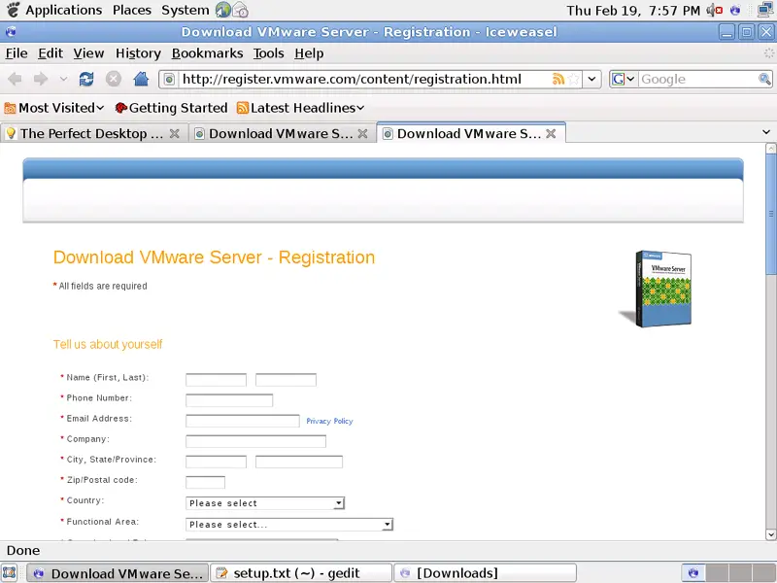This screenshot has height=583, width=777.
Task: Open the list all tabs dropdown arrow
Action: (x=766, y=132)
